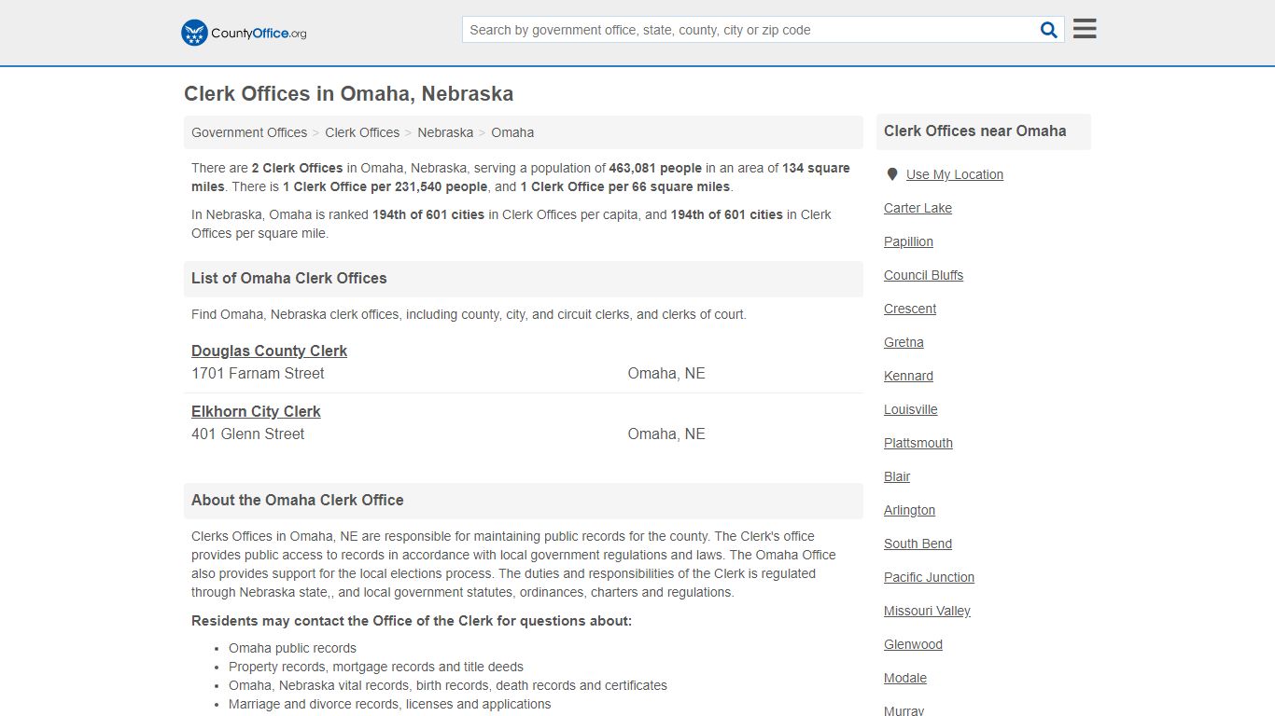
Task: Open Glenwood clerk offices
Action: coord(913,644)
